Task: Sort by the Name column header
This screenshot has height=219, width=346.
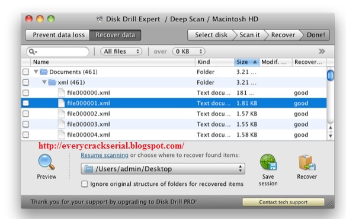Action: click(x=113, y=62)
